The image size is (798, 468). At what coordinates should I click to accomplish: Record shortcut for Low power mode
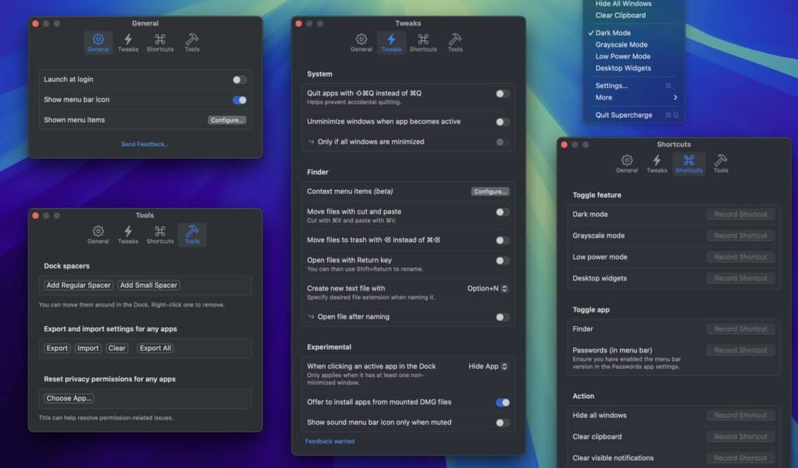[740, 257]
